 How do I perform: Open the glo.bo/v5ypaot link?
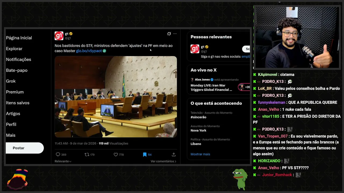click(89, 51)
